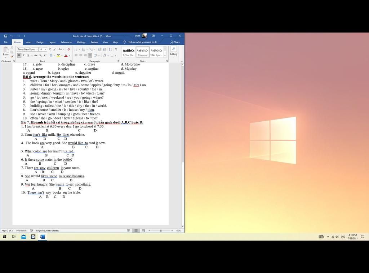Center the paragraph text
Viewport: 369px width, 273px height.
pyautogui.click(x=81, y=55)
